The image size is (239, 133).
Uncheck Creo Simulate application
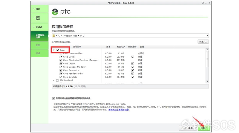coord(61,77)
